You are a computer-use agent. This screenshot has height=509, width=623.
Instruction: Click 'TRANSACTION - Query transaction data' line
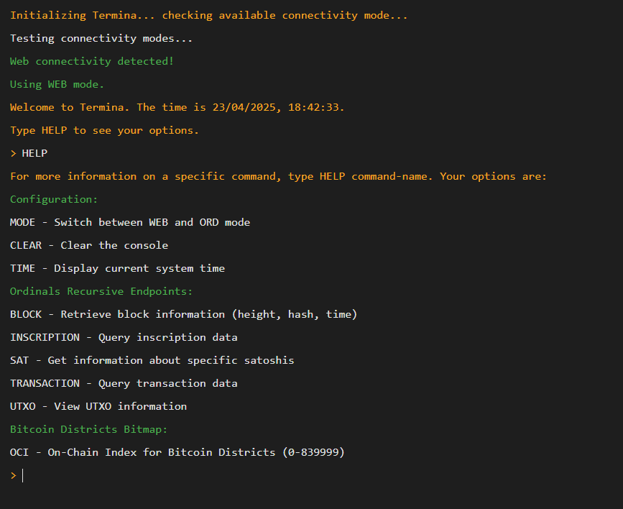click(124, 383)
